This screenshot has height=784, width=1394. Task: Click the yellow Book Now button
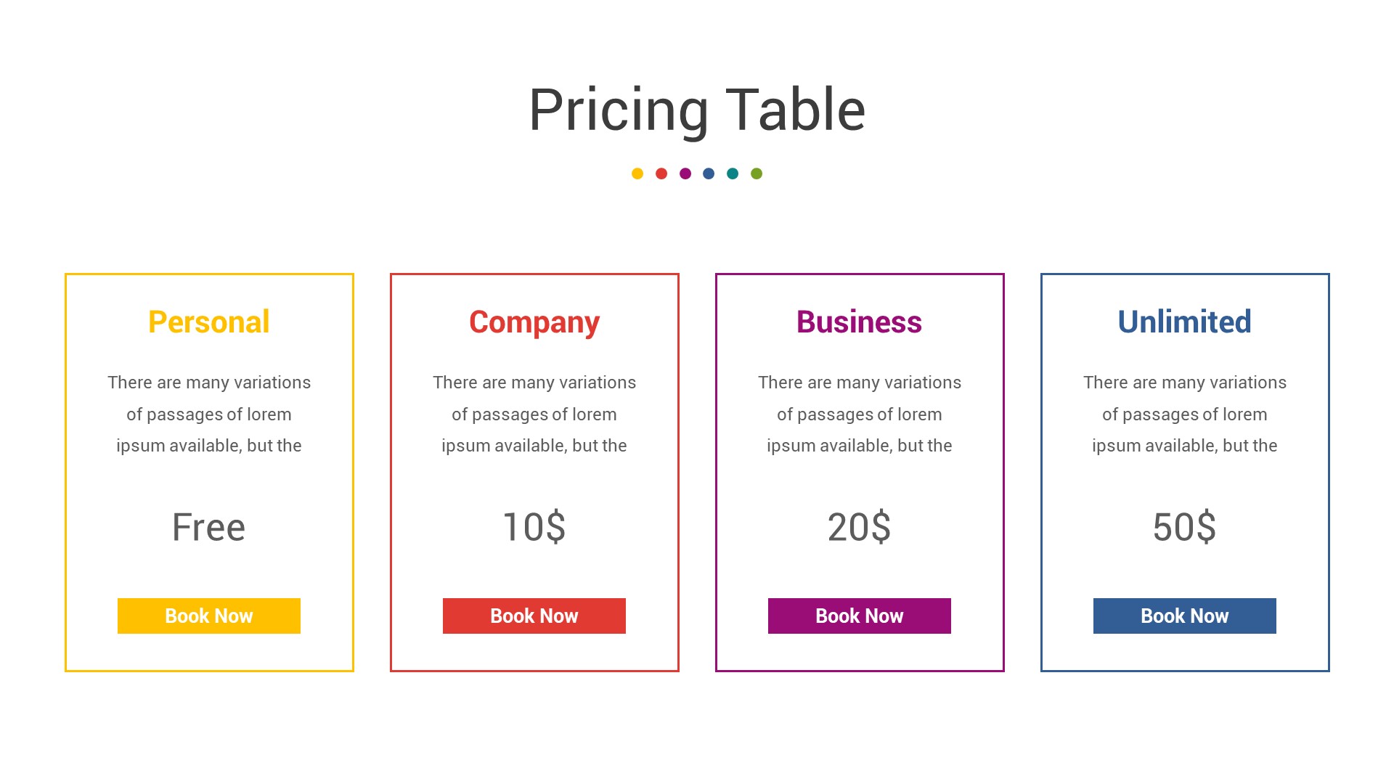click(x=209, y=616)
